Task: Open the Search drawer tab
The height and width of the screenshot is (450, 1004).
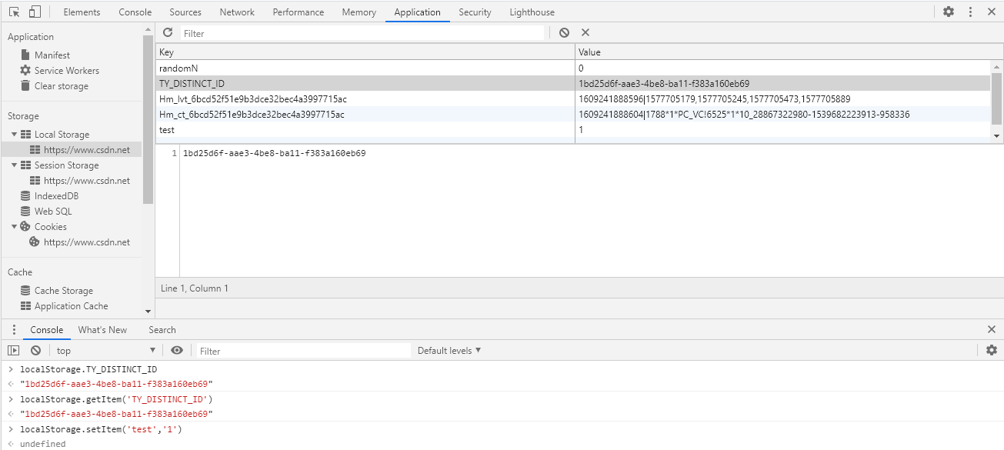Action: coord(162,330)
